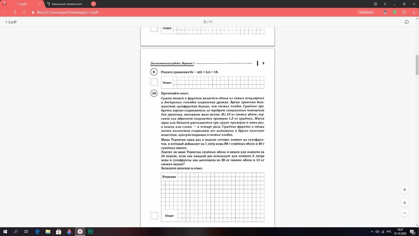The width and height of the screenshot is (419, 236).
Task: Click the 'Решение' label in grid
Action: pyautogui.click(x=169, y=177)
